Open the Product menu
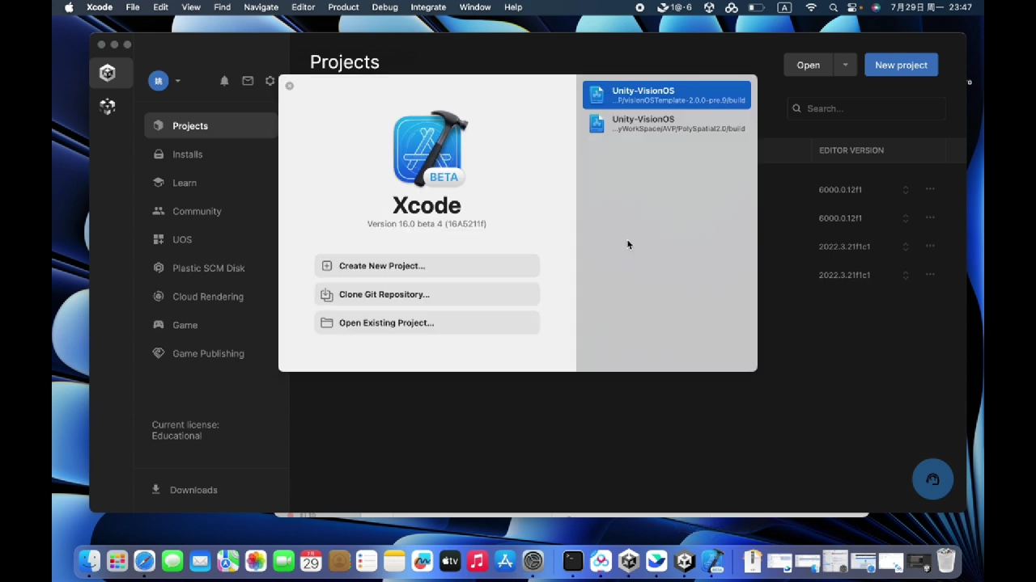This screenshot has width=1036, height=582. [x=343, y=7]
